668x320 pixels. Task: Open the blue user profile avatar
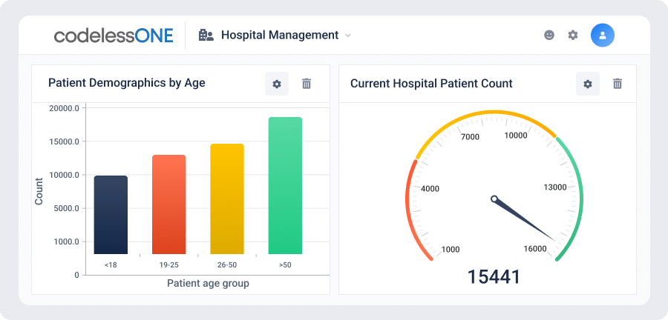[x=603, y=35]
